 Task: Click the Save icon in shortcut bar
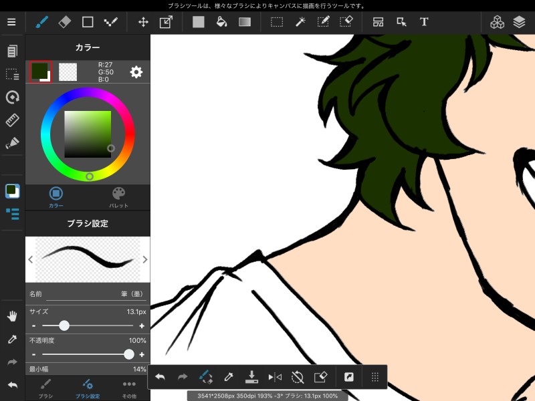pos(252,377)
